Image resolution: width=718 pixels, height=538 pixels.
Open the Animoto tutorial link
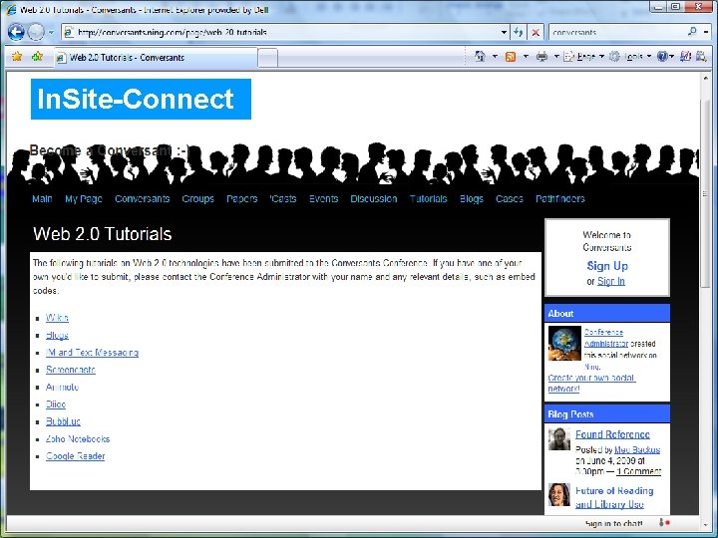click(62, 387)
